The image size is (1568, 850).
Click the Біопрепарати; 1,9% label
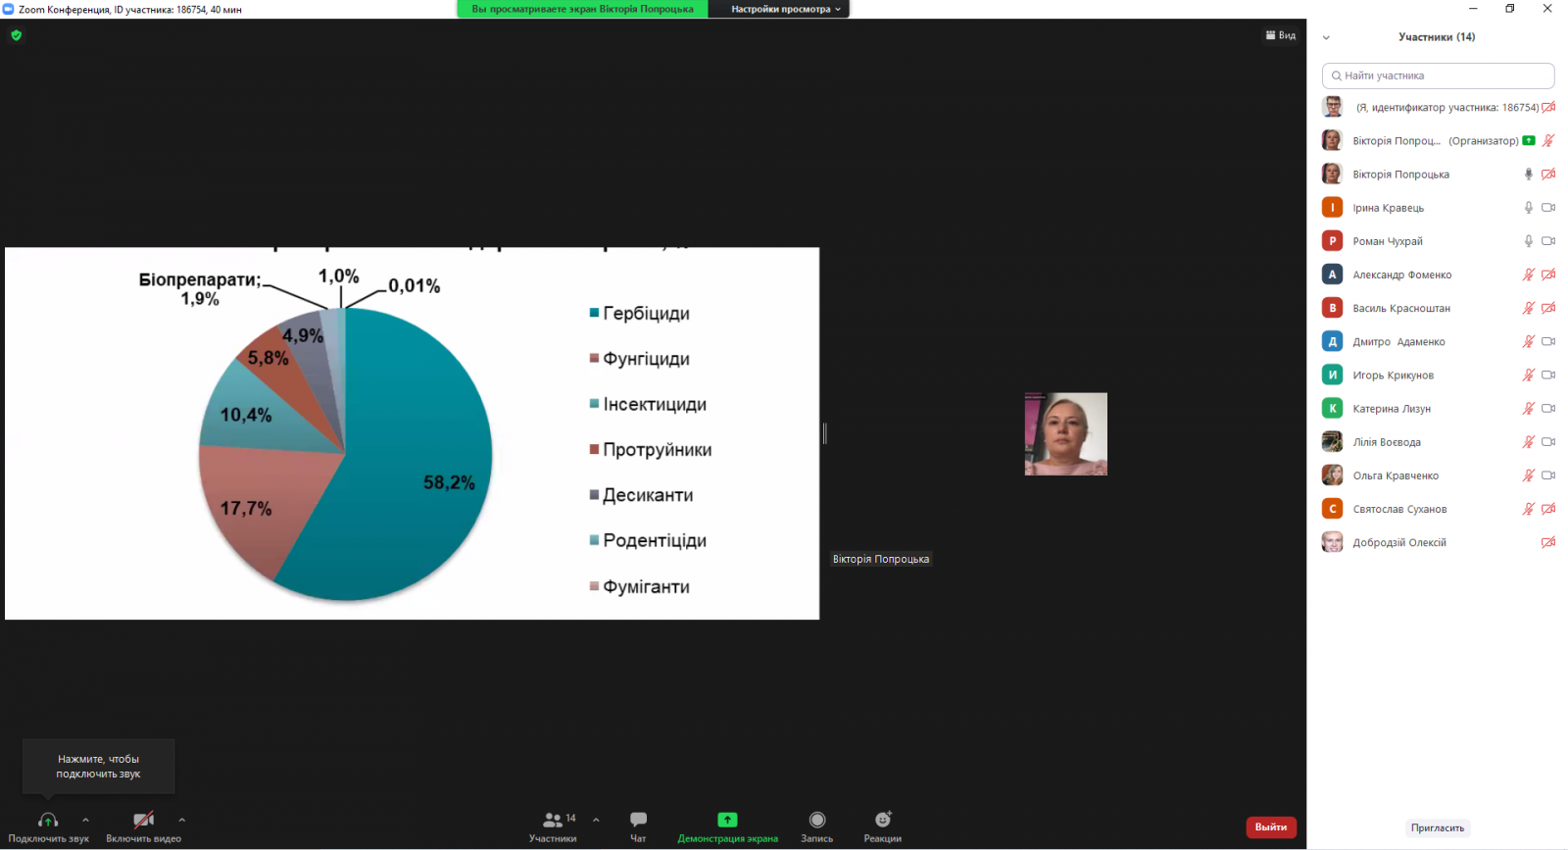pos(200,289)
